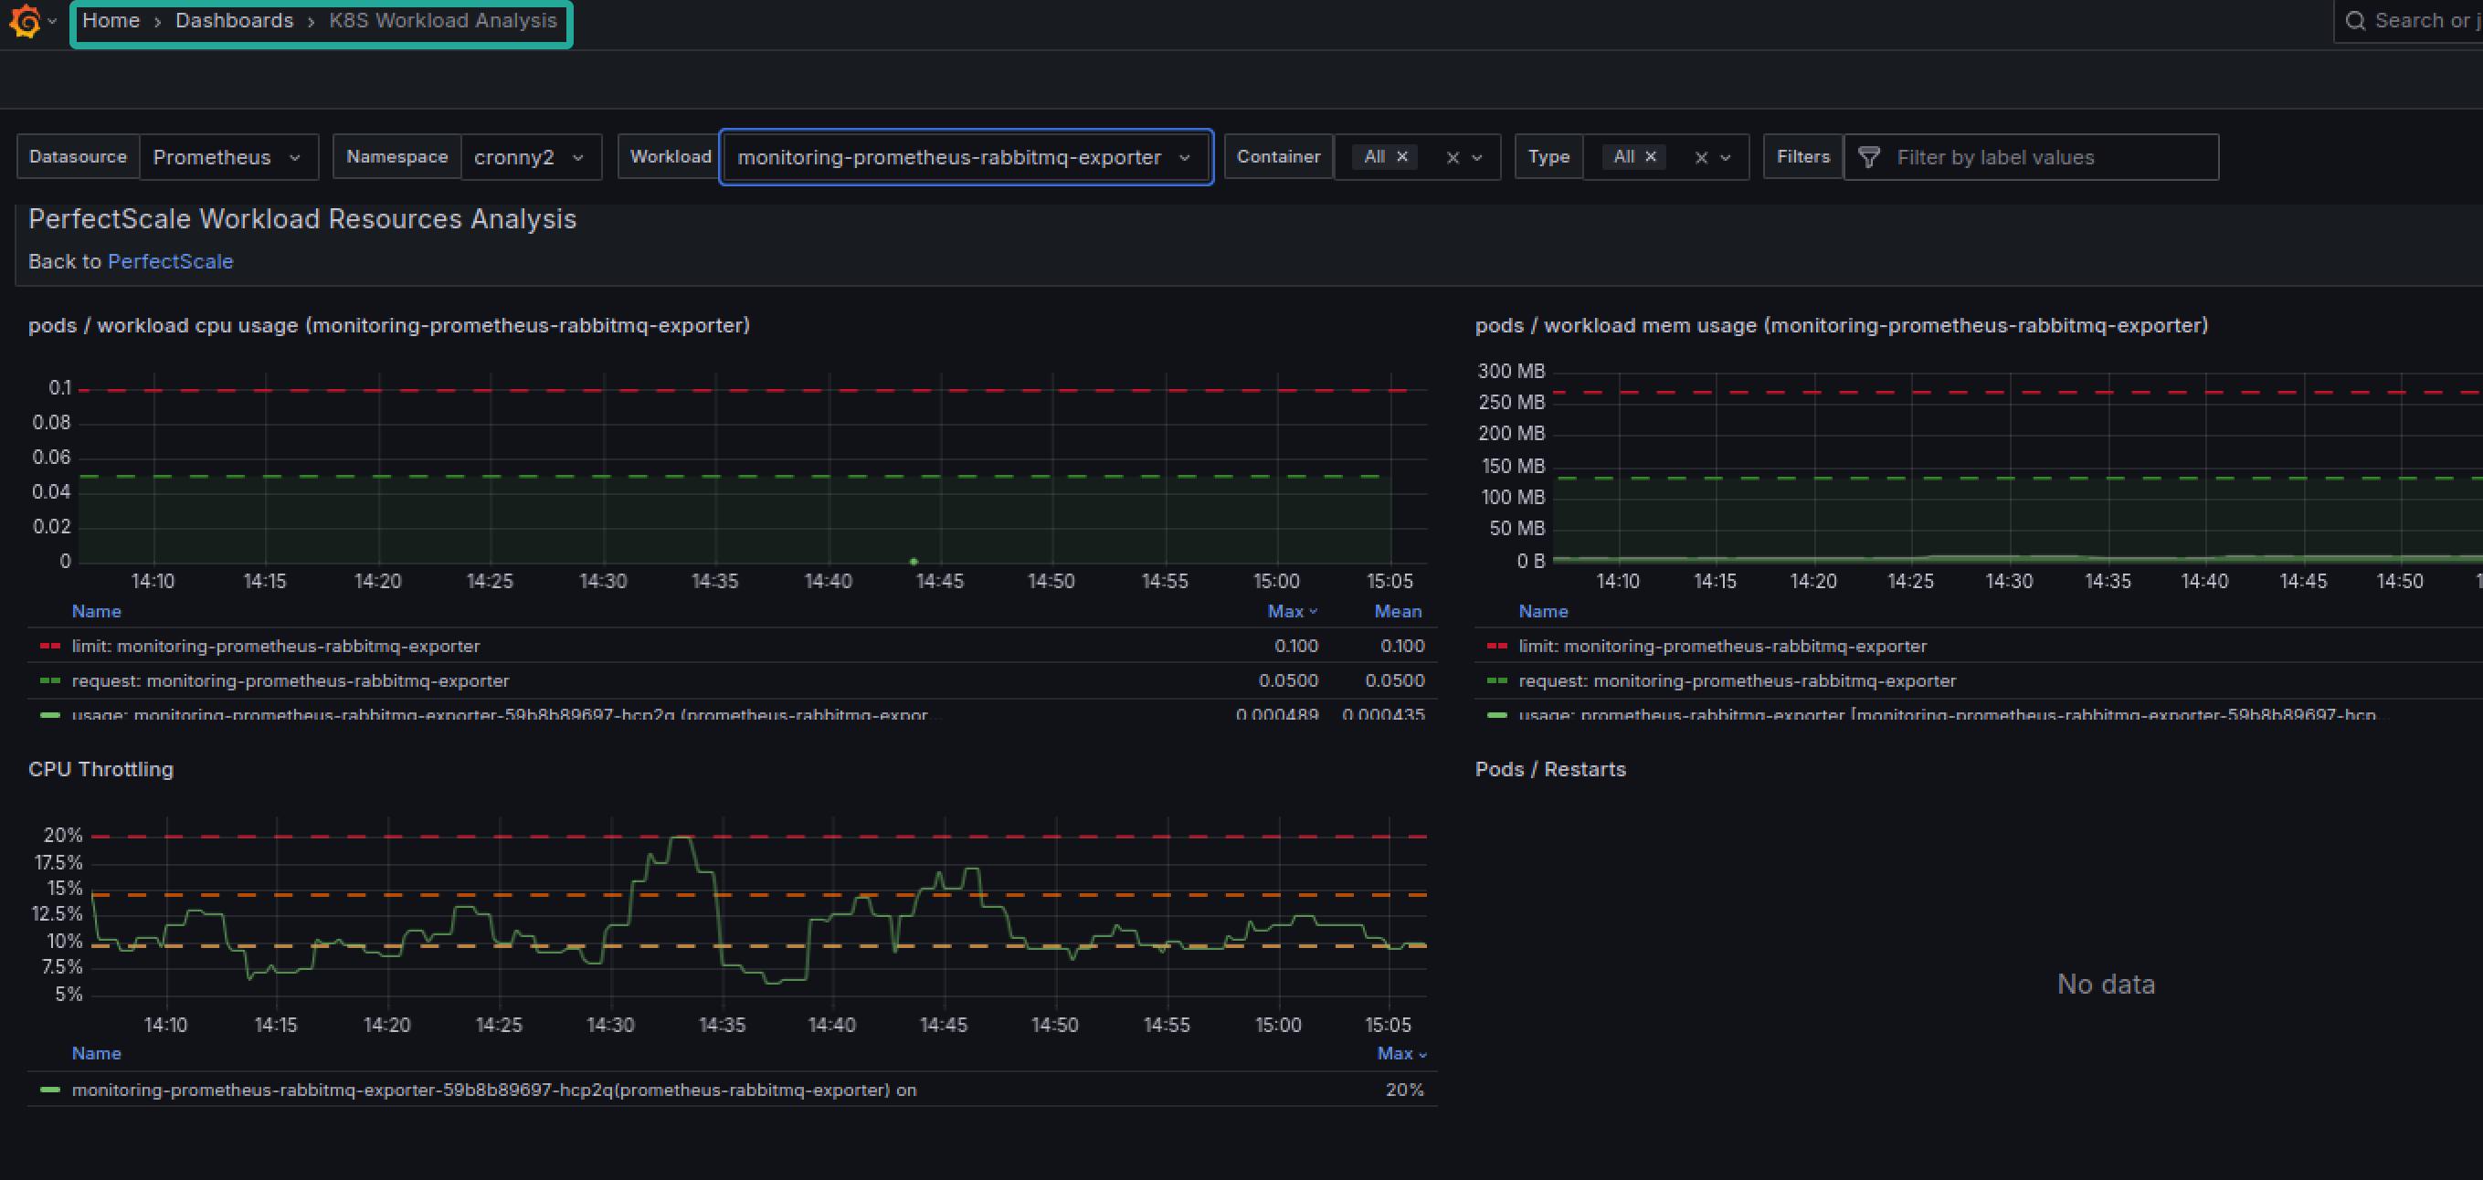Click the green request swatch in cpu usage legend

[x=50, y=681]
